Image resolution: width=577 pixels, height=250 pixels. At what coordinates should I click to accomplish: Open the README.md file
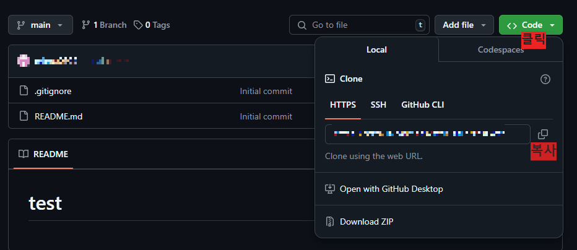(x=59, y=116)
